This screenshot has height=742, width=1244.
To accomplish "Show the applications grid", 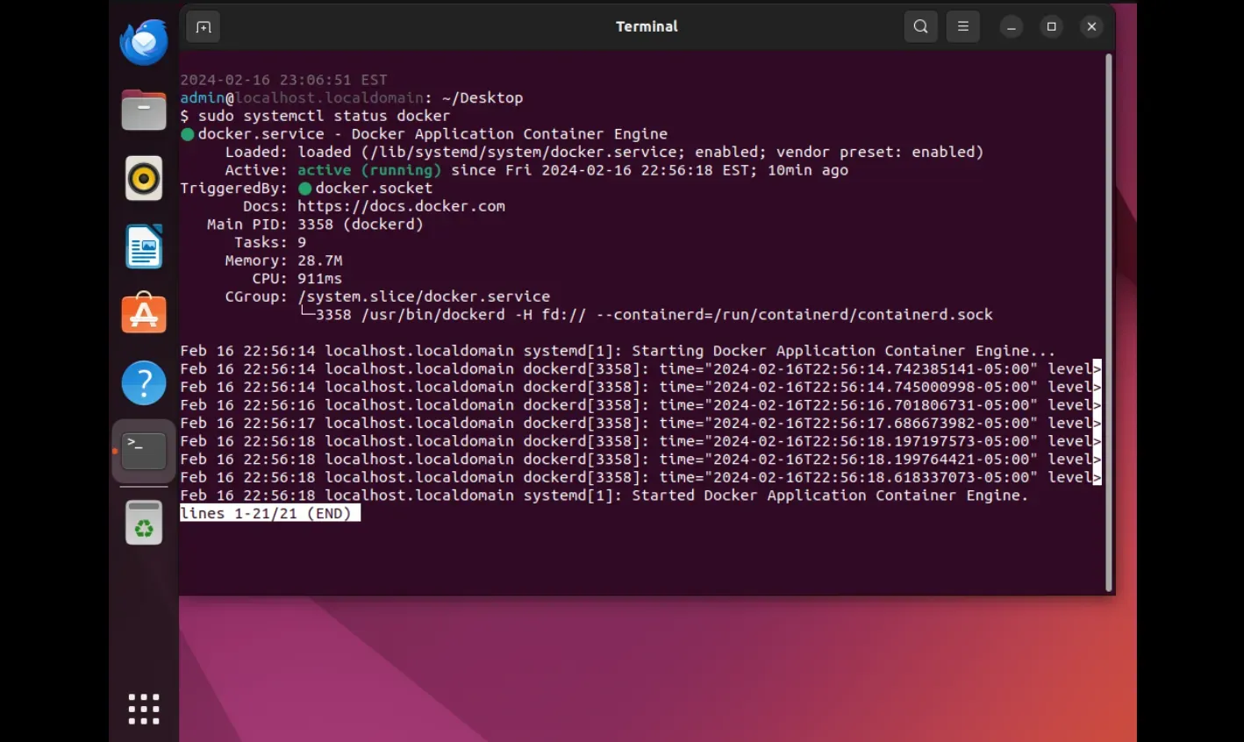I will [143, 709].
